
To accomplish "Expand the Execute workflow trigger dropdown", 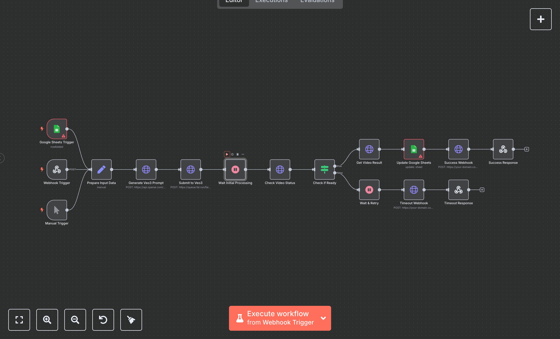I will click(323, 318).
